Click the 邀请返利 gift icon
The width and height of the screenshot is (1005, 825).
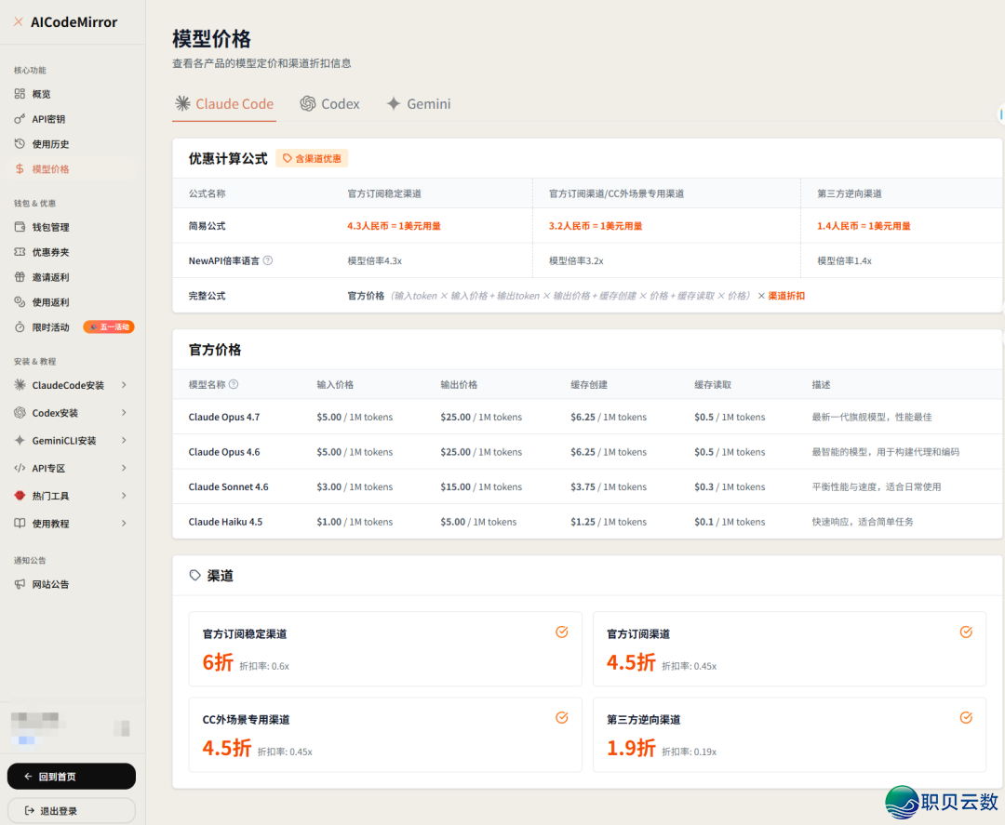point(20,277)
